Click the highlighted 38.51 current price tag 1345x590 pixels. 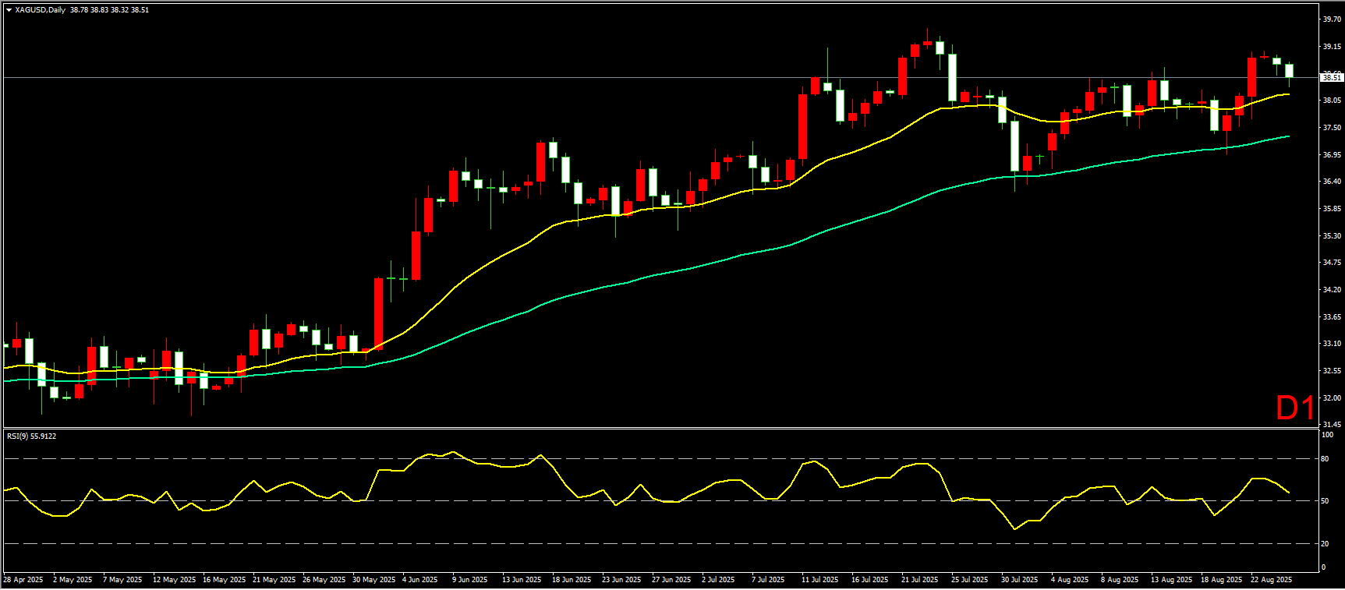tap(1331, 77)
